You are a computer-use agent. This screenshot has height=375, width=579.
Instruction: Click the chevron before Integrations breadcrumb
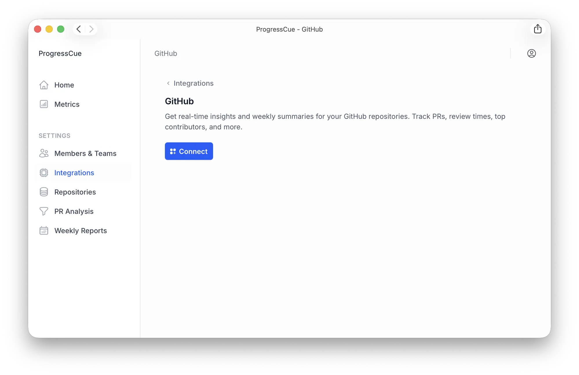pyautogui.click(x=168, y=83)
